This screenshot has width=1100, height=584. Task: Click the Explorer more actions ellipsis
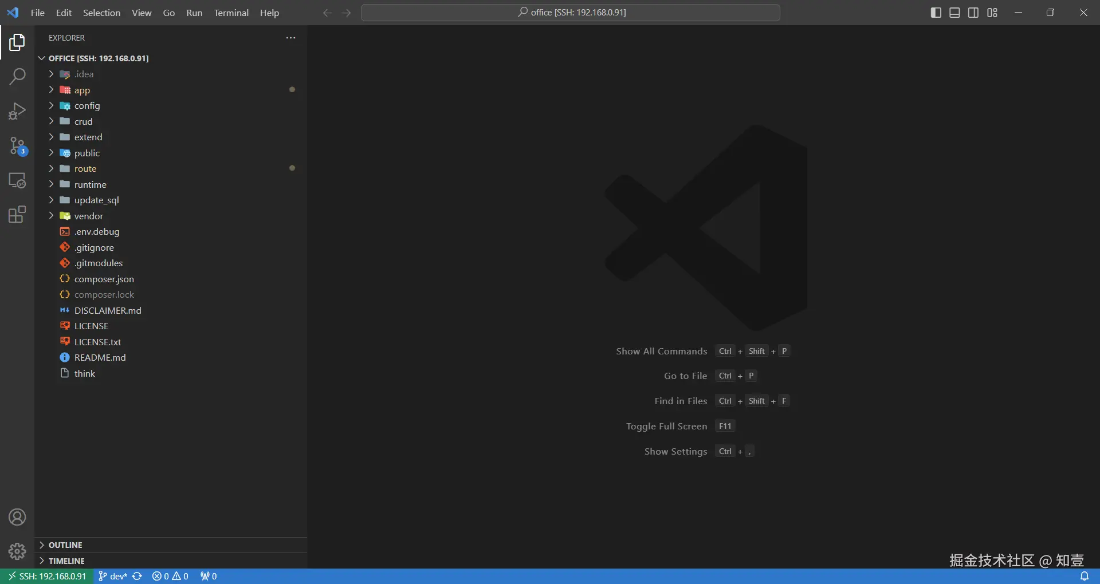(291, 38)
